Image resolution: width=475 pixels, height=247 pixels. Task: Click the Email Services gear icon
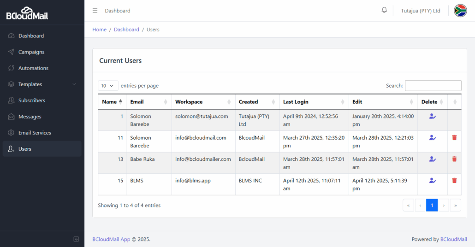[11, 133]
